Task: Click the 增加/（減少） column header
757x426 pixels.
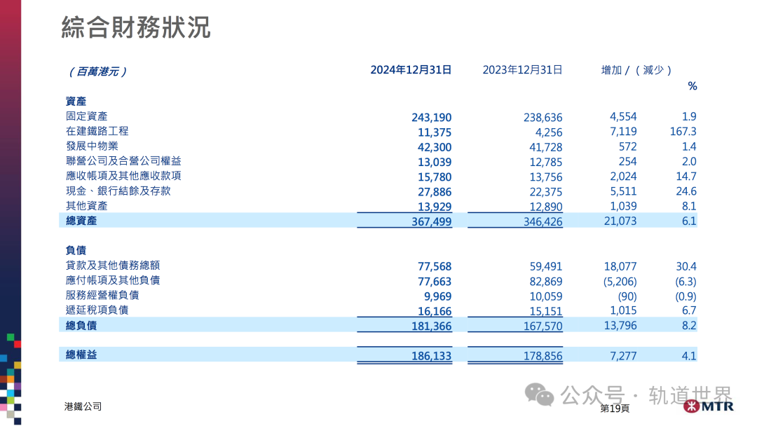Action: [636, 71]
